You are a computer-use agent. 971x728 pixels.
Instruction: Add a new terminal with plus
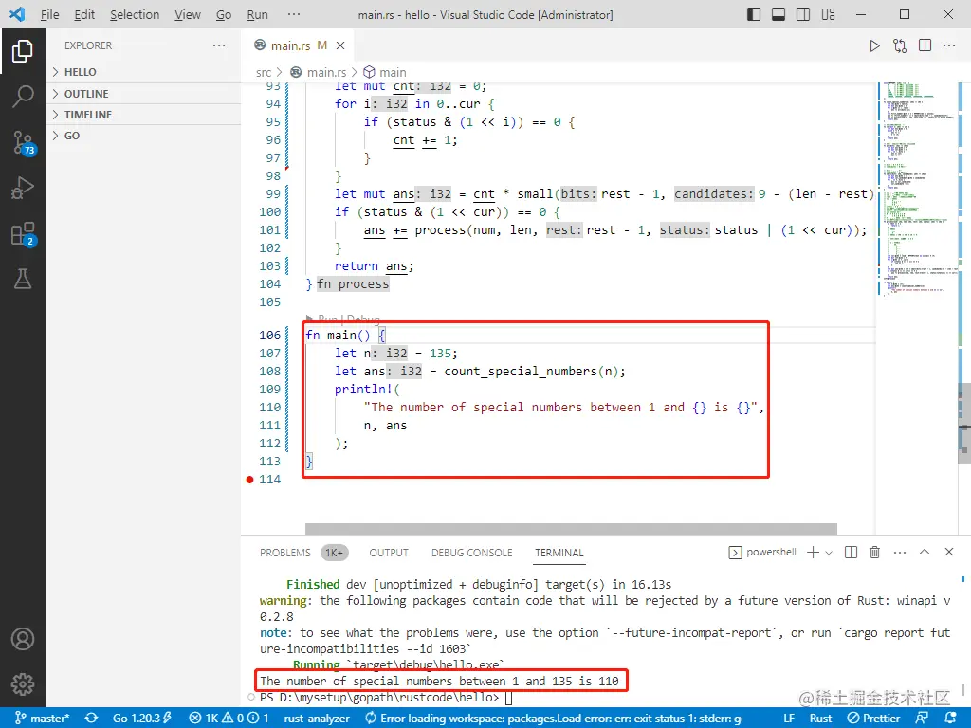click(813, 553)
